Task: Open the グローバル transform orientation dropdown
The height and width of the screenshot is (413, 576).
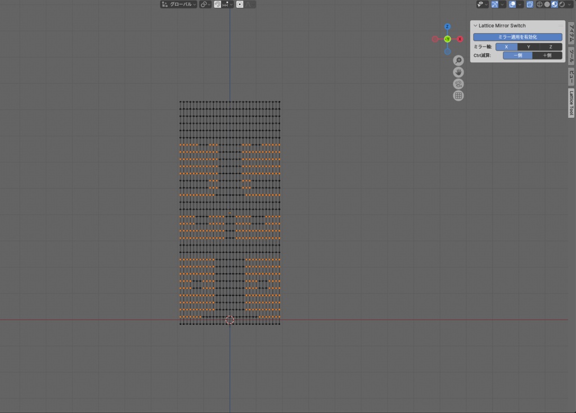Action: (x=179, y=4)
